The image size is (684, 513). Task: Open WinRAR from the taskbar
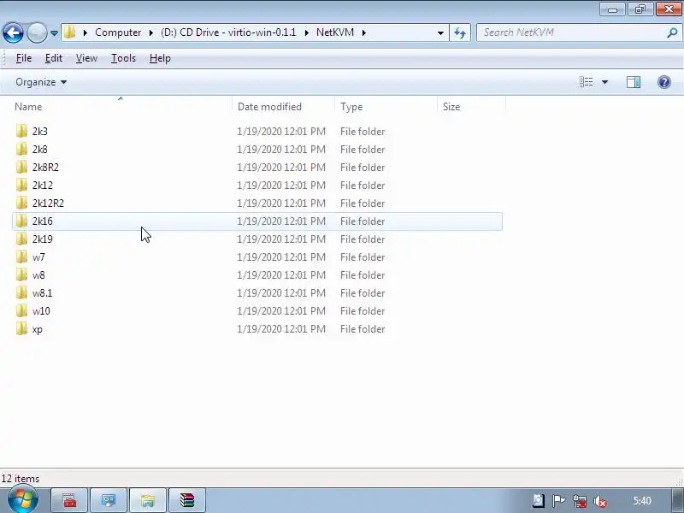pyautogui.click(x=186, y=500)
